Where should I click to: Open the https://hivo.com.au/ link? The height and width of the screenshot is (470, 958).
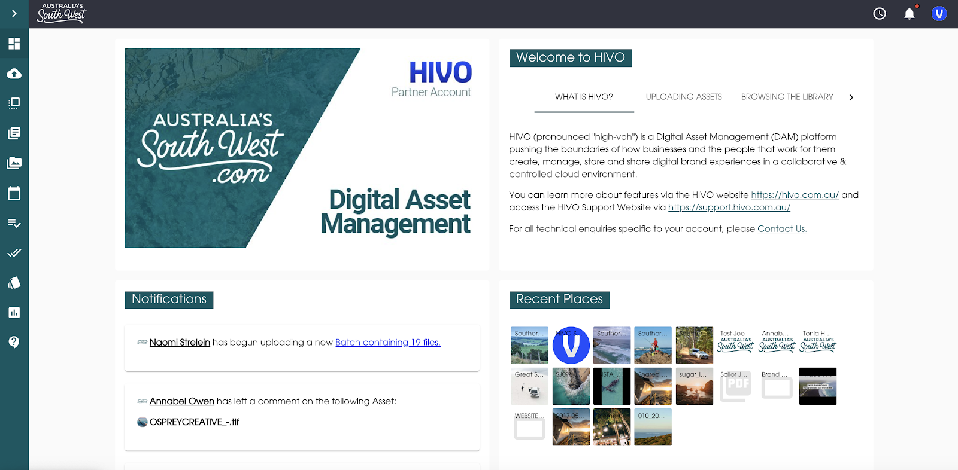coord(795,195)
